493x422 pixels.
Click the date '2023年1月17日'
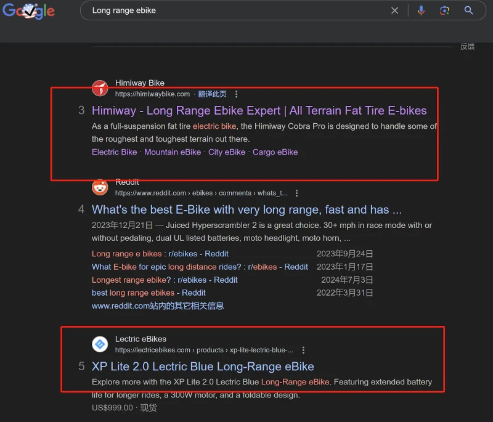coord(344,267)
